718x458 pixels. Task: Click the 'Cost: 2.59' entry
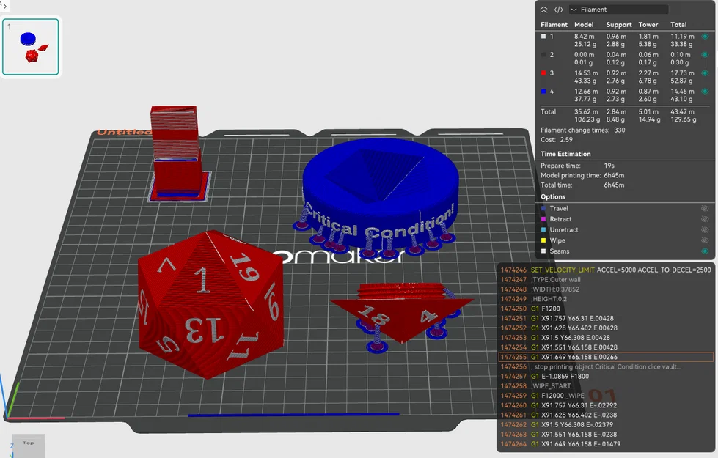pyautogui.click(x=557, y=139)
